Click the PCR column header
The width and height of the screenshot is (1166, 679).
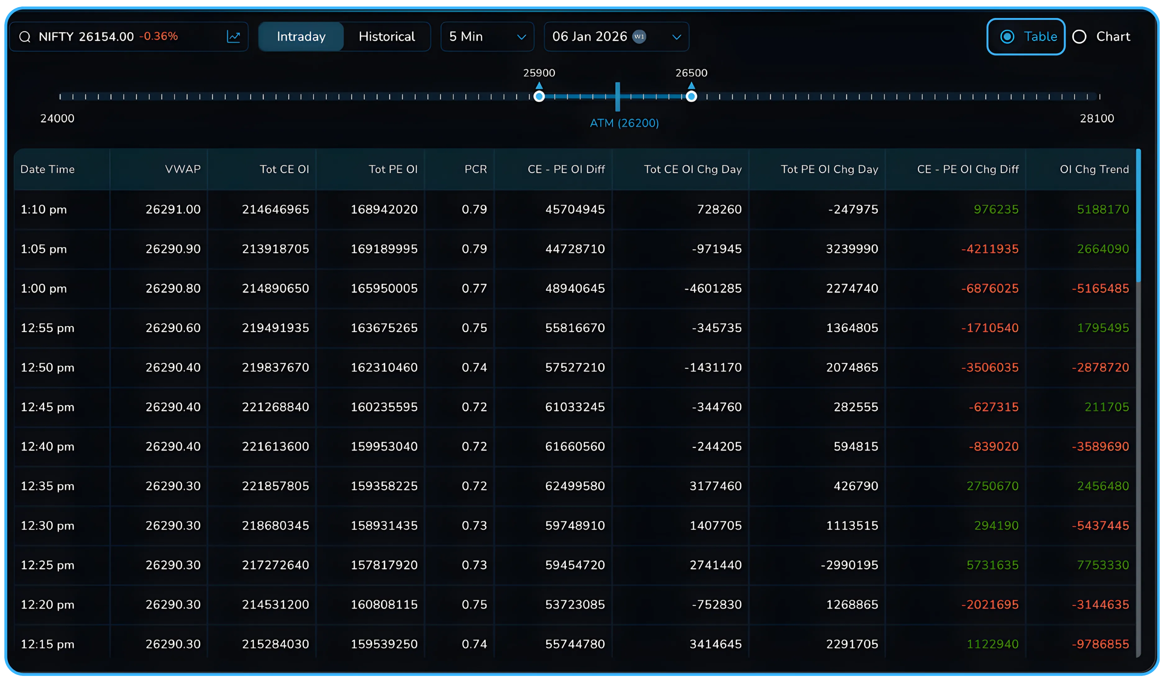click(x=476, y=169)
